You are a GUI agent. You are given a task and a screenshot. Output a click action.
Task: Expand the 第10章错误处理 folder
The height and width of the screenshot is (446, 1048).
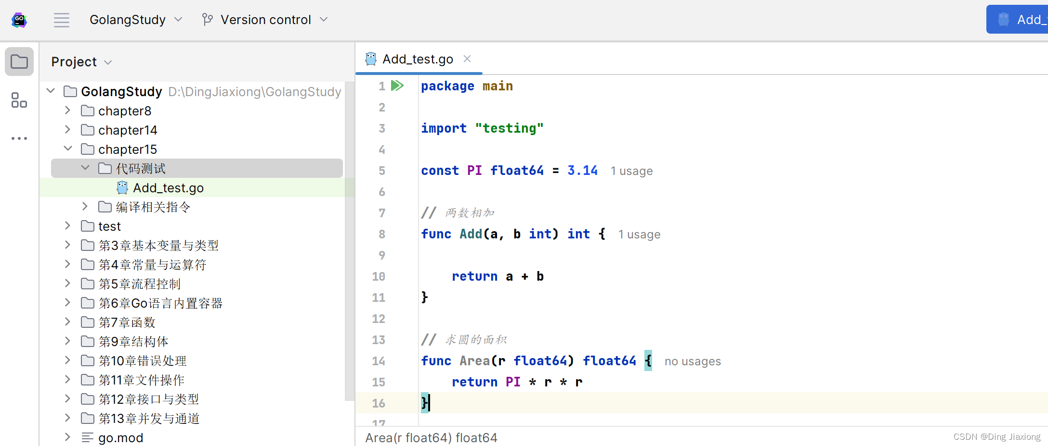[68, 360]
